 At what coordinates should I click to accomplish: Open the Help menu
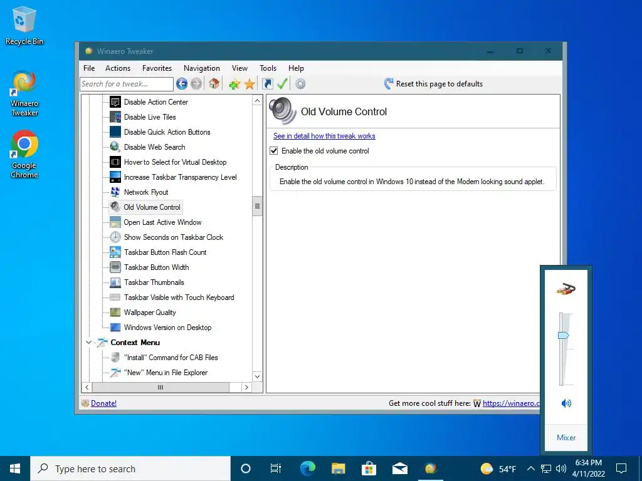(x=296, y=68)
